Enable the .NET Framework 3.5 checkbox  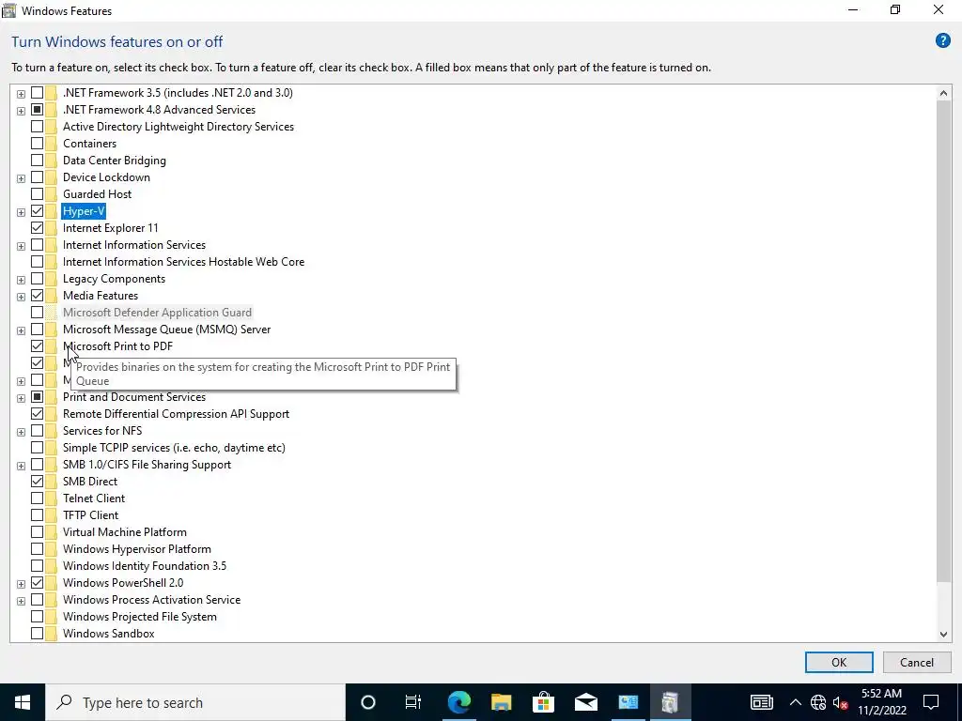click(x=37, y=93)
